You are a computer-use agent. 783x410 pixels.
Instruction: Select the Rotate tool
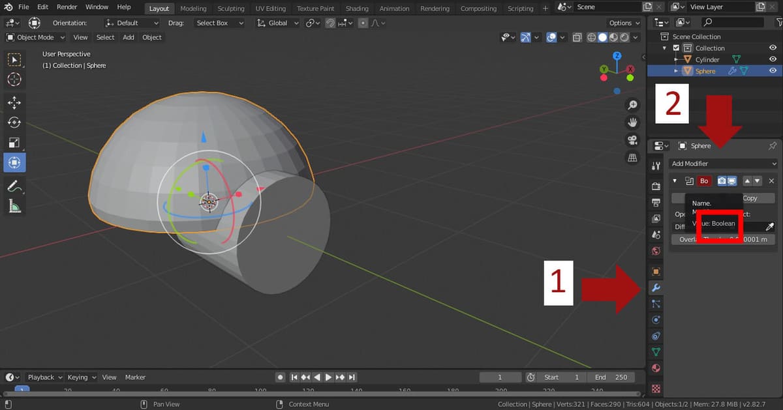(14, 123)
